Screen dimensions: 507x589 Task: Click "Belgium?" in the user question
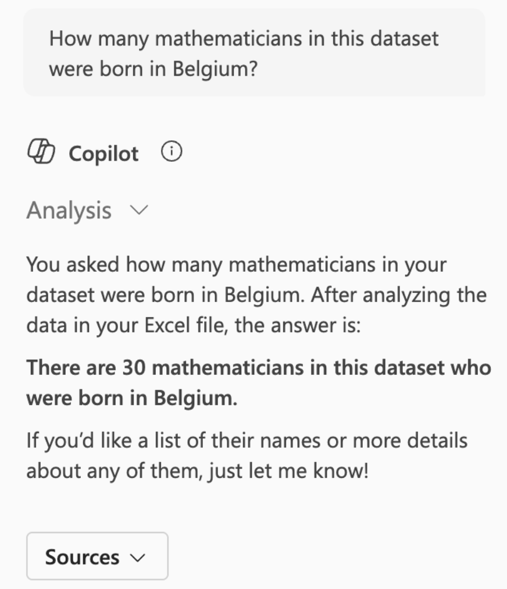pos(215,69)
